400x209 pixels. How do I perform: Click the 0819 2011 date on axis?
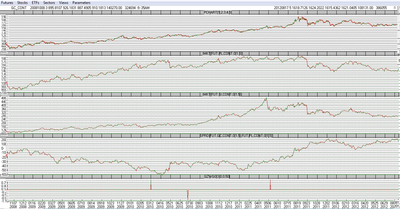pos(297,205)
